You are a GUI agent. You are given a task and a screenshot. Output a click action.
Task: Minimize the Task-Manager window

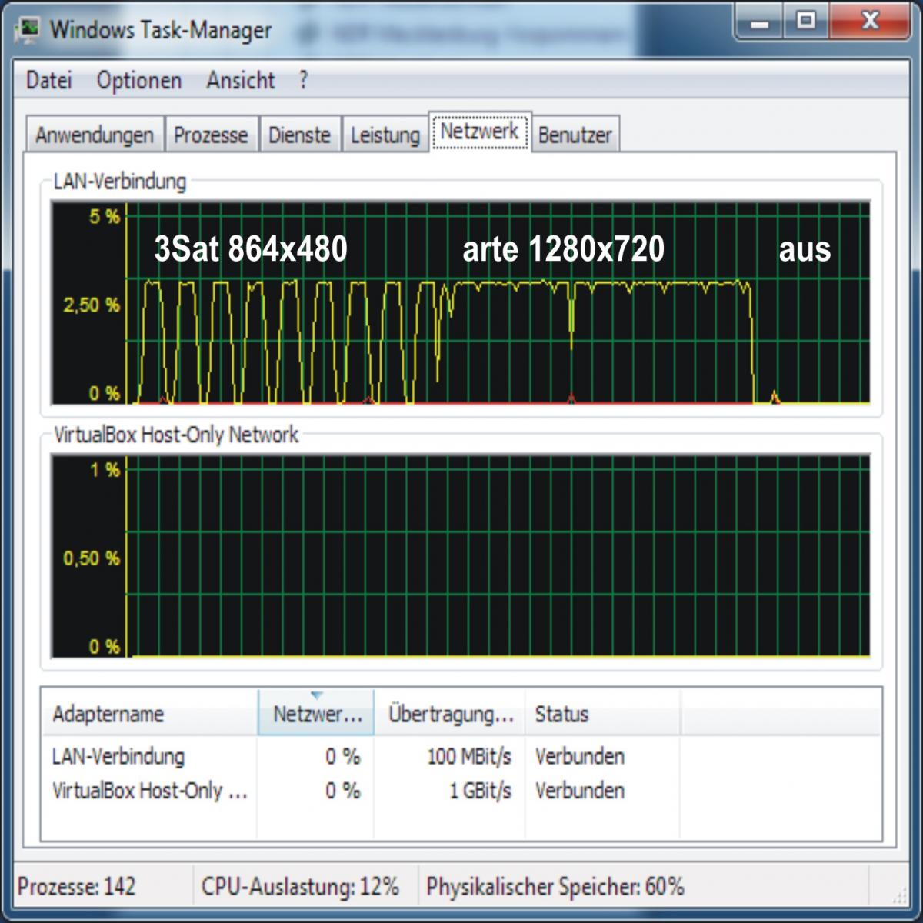click(760, 21)
